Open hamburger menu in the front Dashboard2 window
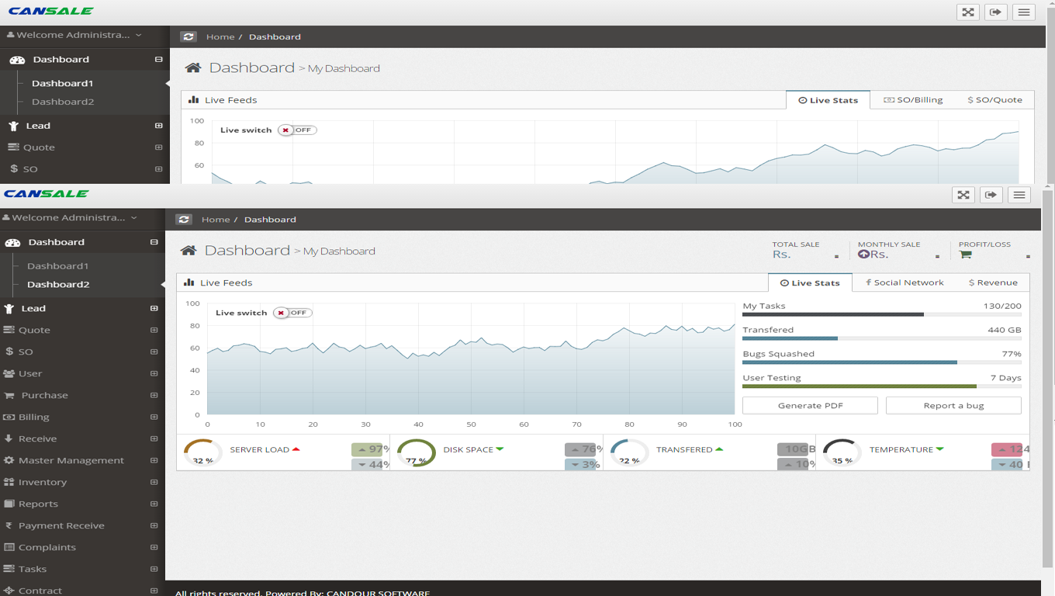Screen dimensions: 1055x596 [1019, 195]
